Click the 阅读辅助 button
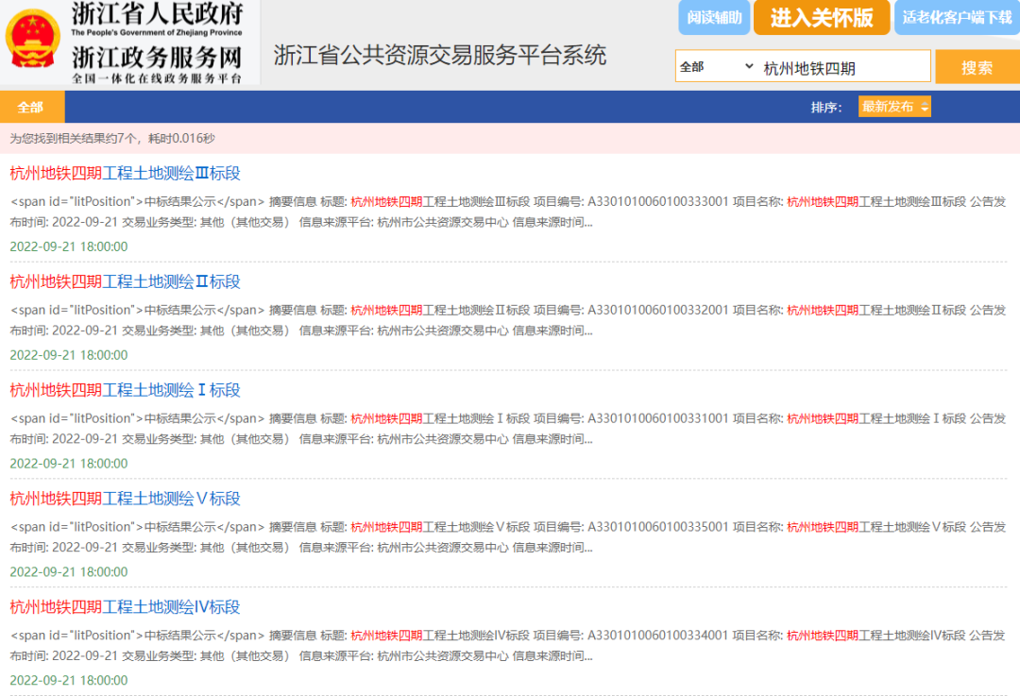 (714, 17)
